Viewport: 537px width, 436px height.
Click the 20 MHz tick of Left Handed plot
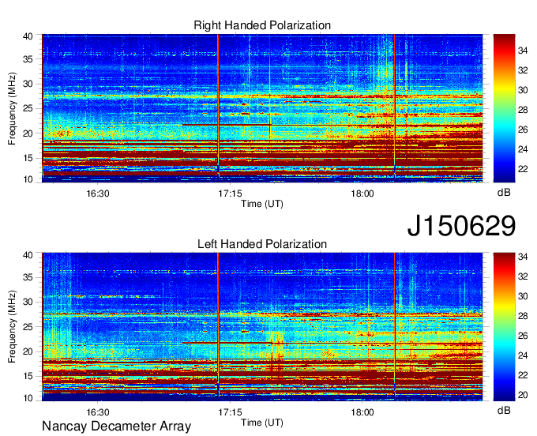[x=28, y=351]
